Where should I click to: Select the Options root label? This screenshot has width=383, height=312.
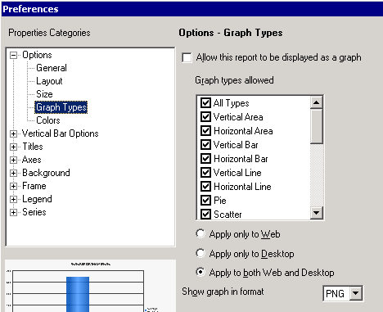coord(37,55)
